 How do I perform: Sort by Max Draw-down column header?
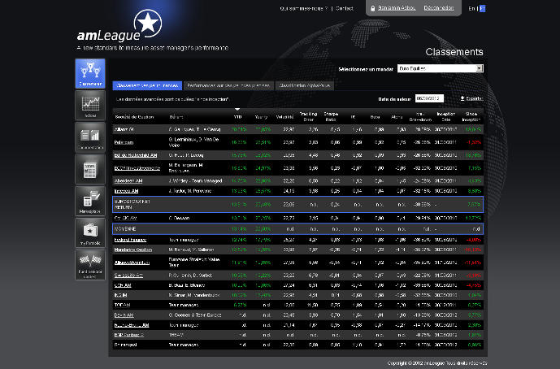[420, 116]
